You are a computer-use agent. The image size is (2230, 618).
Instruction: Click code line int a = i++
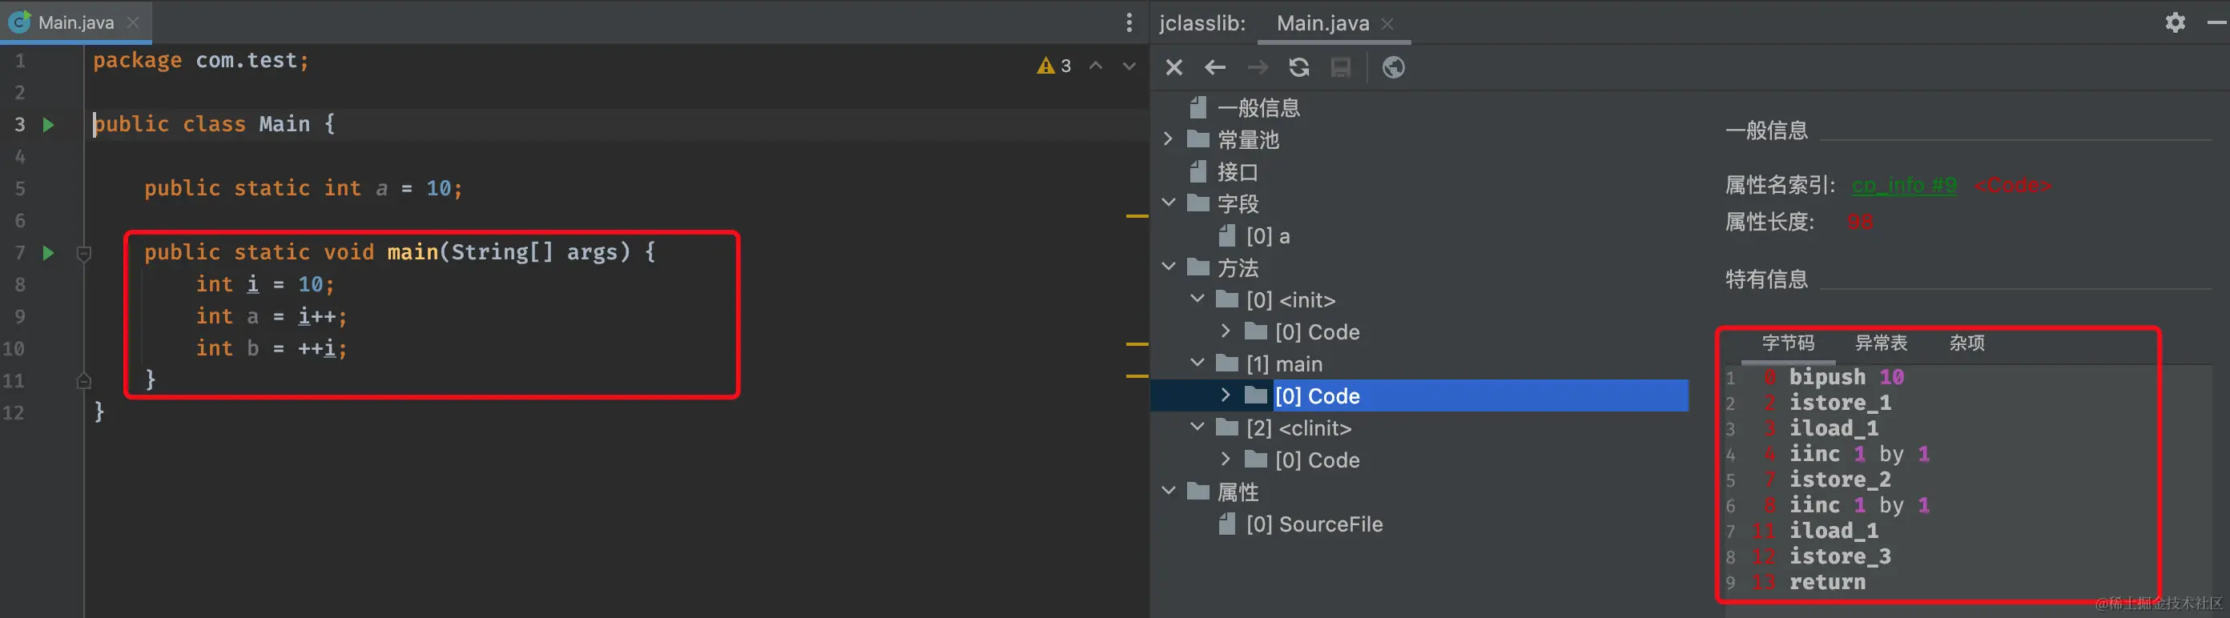click(271, 317)
